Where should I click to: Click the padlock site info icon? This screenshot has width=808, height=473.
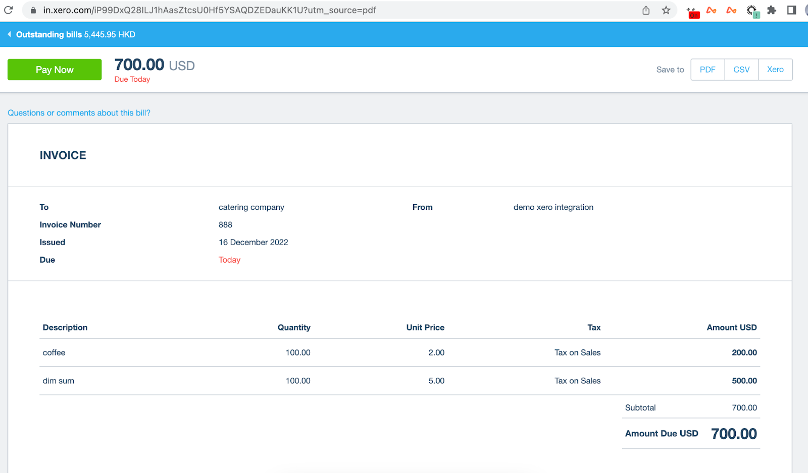point(33,10)
